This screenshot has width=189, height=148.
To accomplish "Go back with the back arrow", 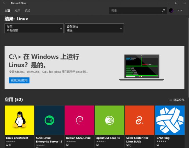I will tap(4, 3).
